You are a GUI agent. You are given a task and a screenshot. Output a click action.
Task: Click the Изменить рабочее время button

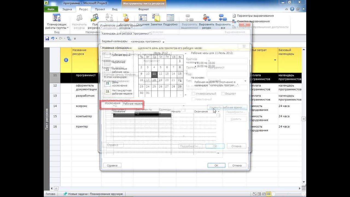227,108
